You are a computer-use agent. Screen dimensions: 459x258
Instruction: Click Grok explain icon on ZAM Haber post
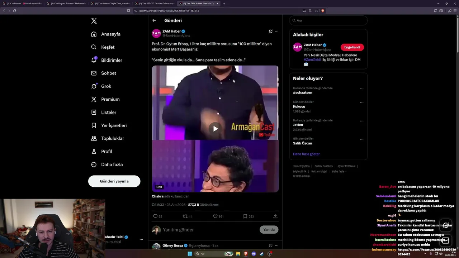[x=270, y=31]
